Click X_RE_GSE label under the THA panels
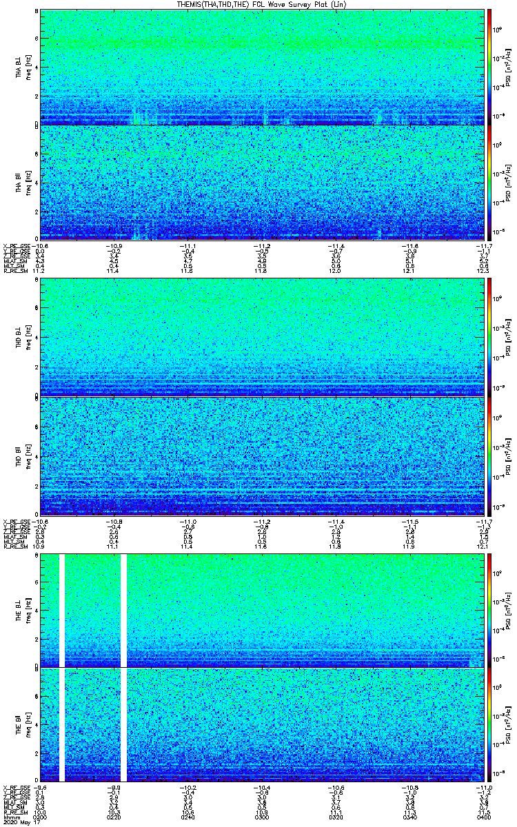This screenshot has width=517, height=827. click(x=14, y=245)
